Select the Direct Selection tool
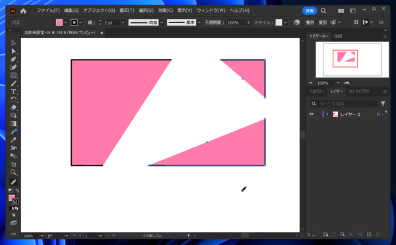 [13, 51]
